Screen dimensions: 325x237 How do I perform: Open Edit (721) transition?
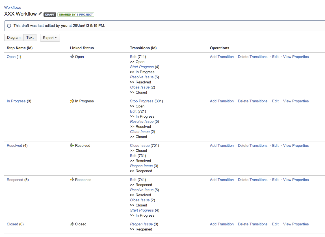133,111
